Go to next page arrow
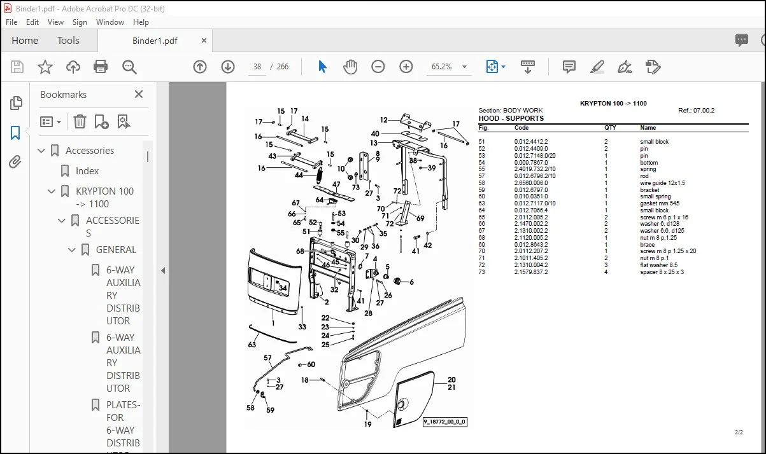Screen dimensions: 766x454 click(228, 67)
